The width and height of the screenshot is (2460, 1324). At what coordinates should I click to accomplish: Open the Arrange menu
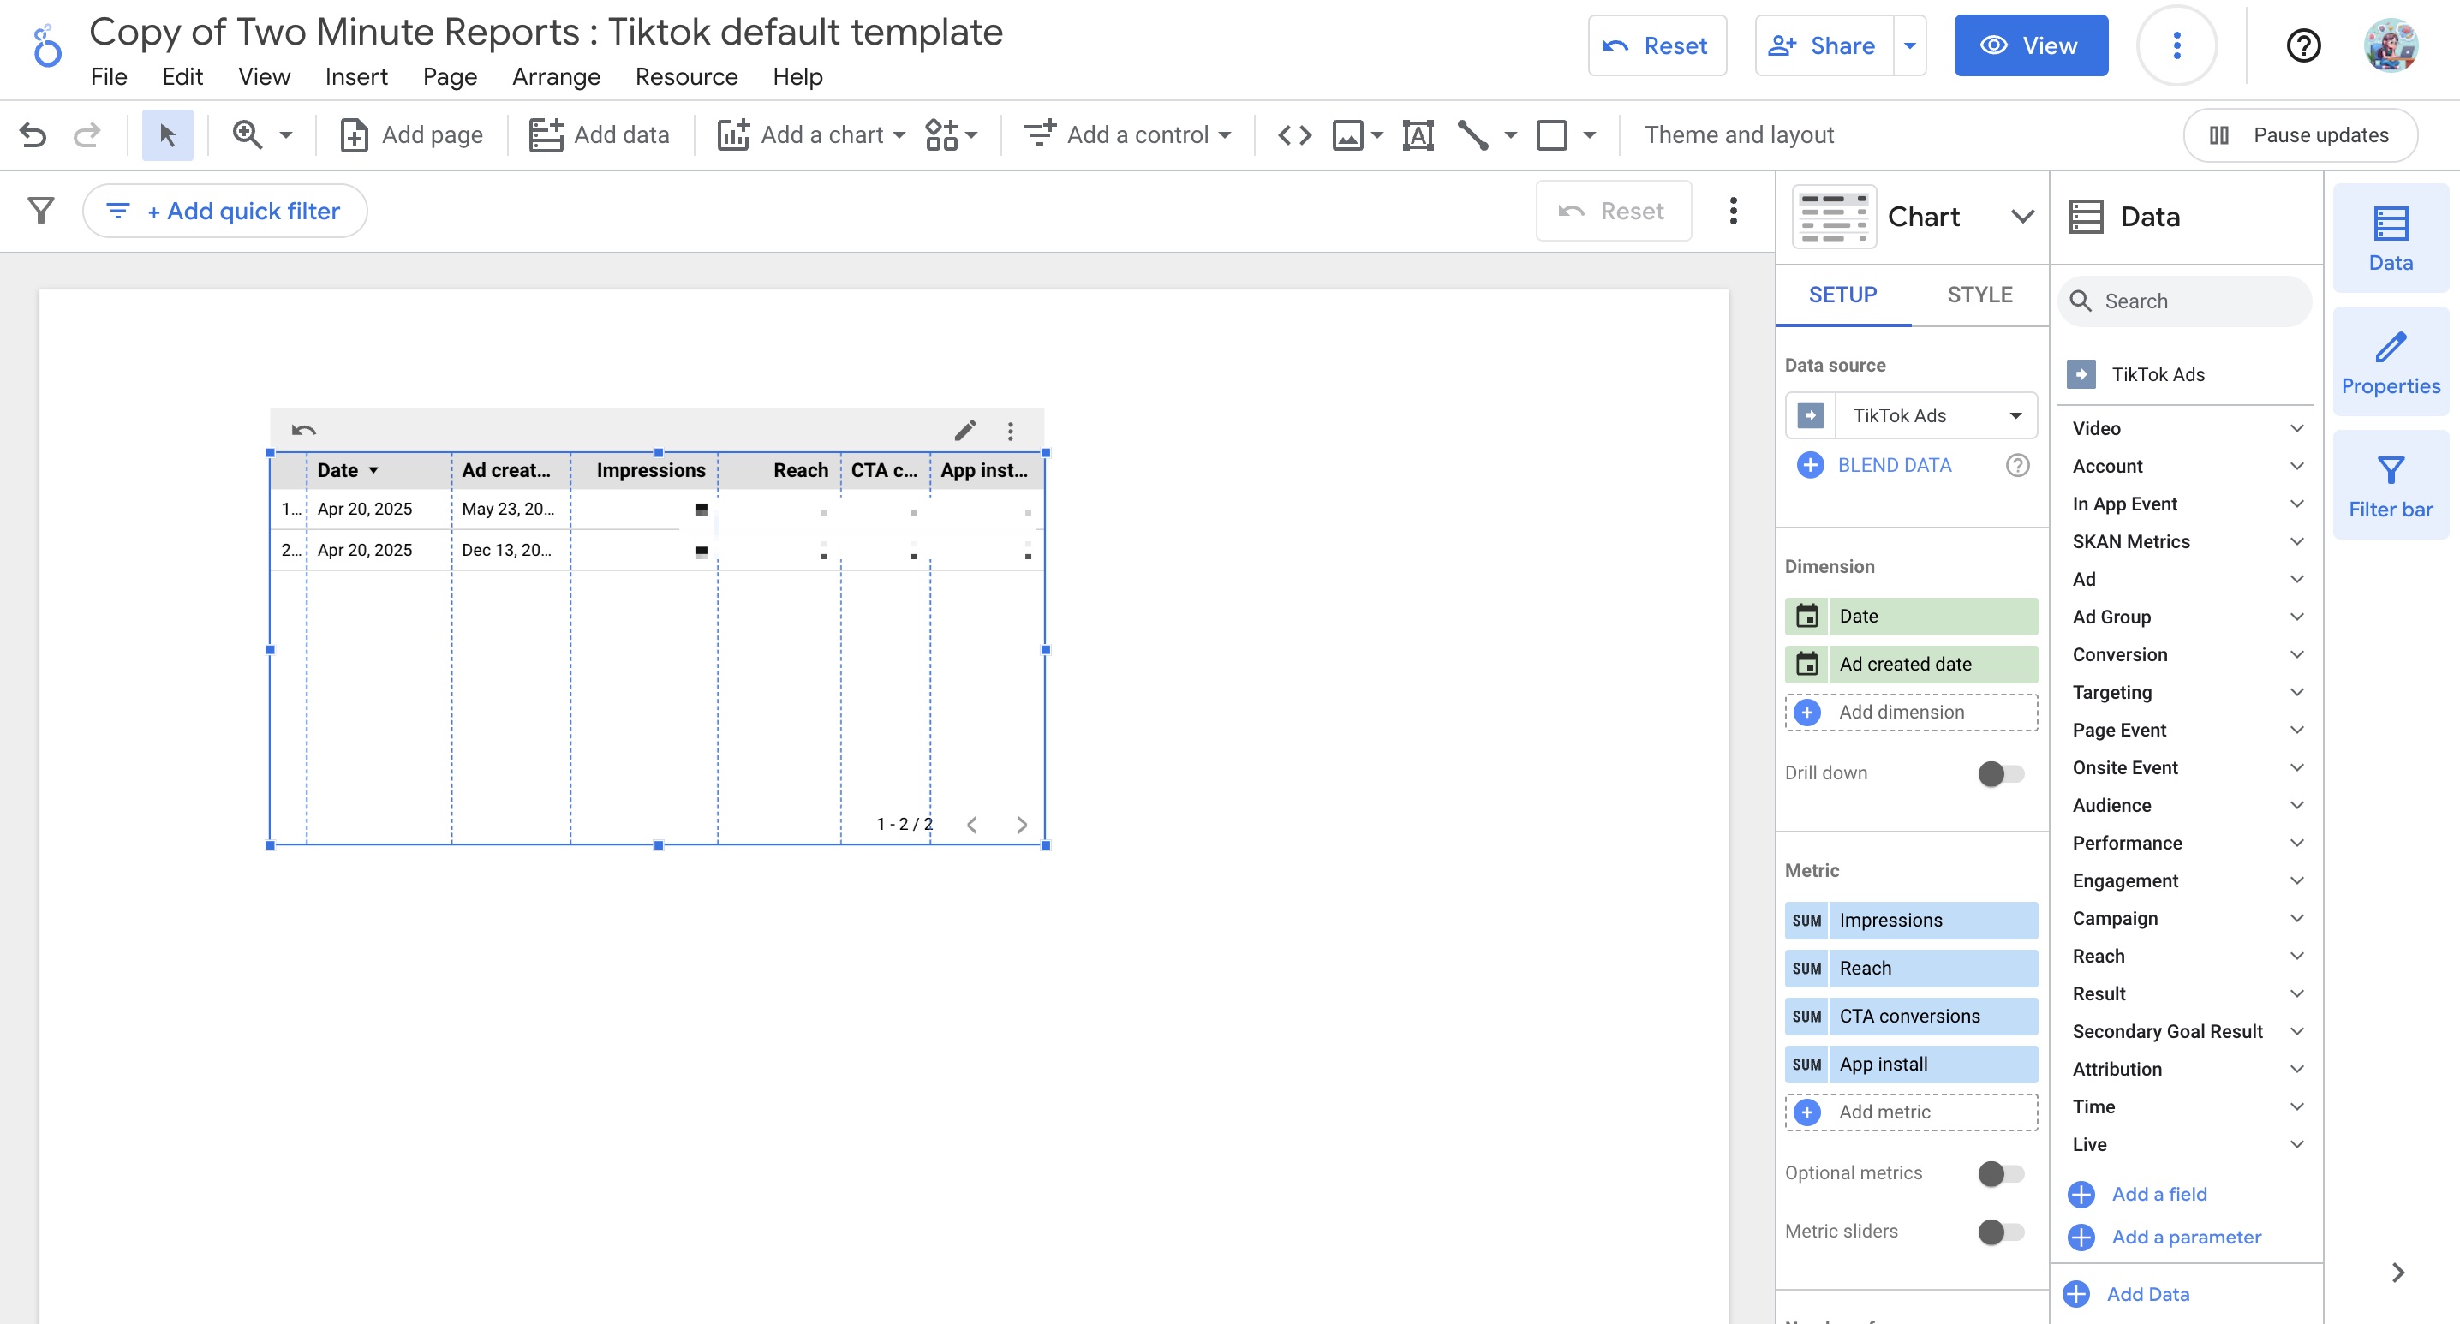pyautogui.click(x=556, y=76)
